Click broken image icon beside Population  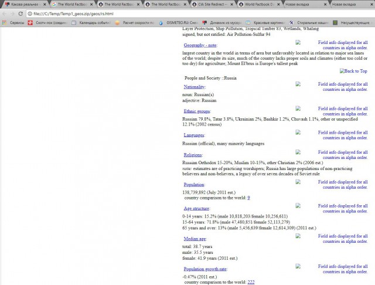[298, 182]
